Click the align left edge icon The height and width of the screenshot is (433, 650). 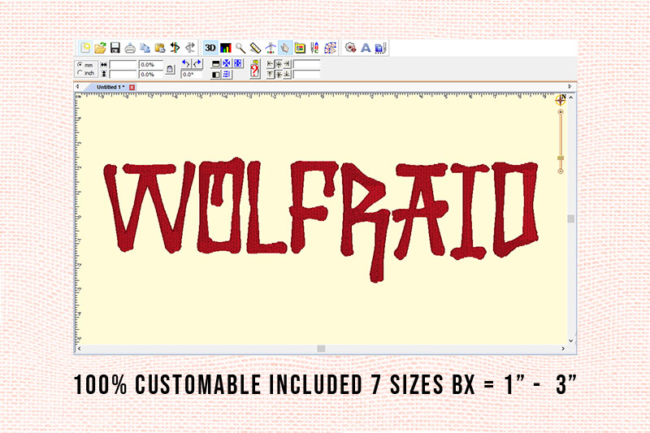tap(271, 64)
